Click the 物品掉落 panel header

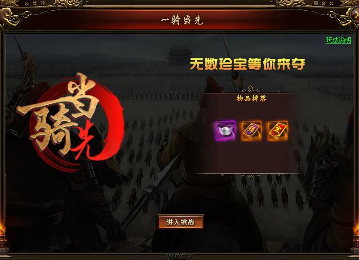coord(252,98)
